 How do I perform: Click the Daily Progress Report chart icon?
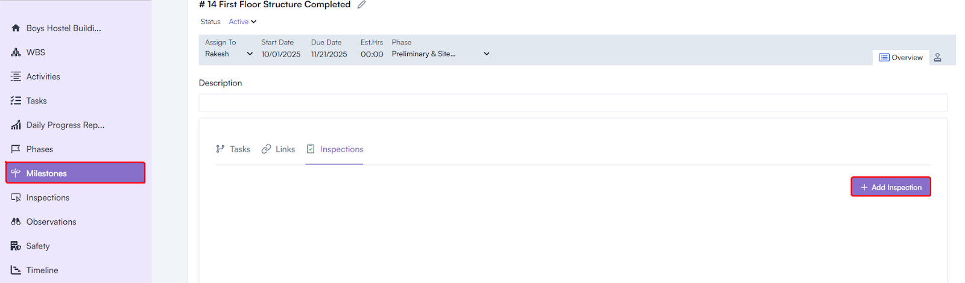point(16,125)
